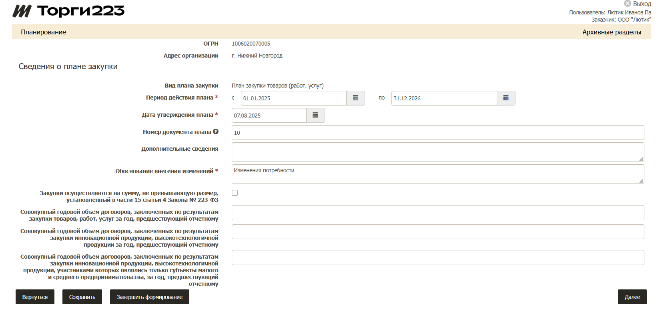Viewport: 670px width, 315px height.
Task: Open the Планирование menu
Action: pos(44,32)
